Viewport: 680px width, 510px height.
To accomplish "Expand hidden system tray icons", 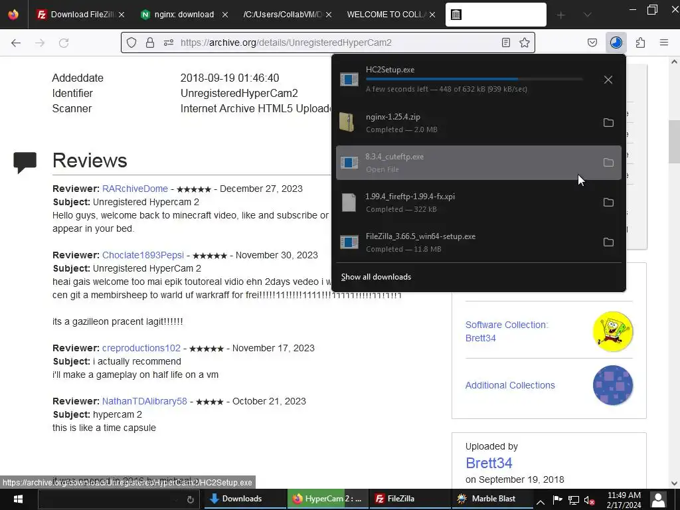I will (x=541, y=502).
